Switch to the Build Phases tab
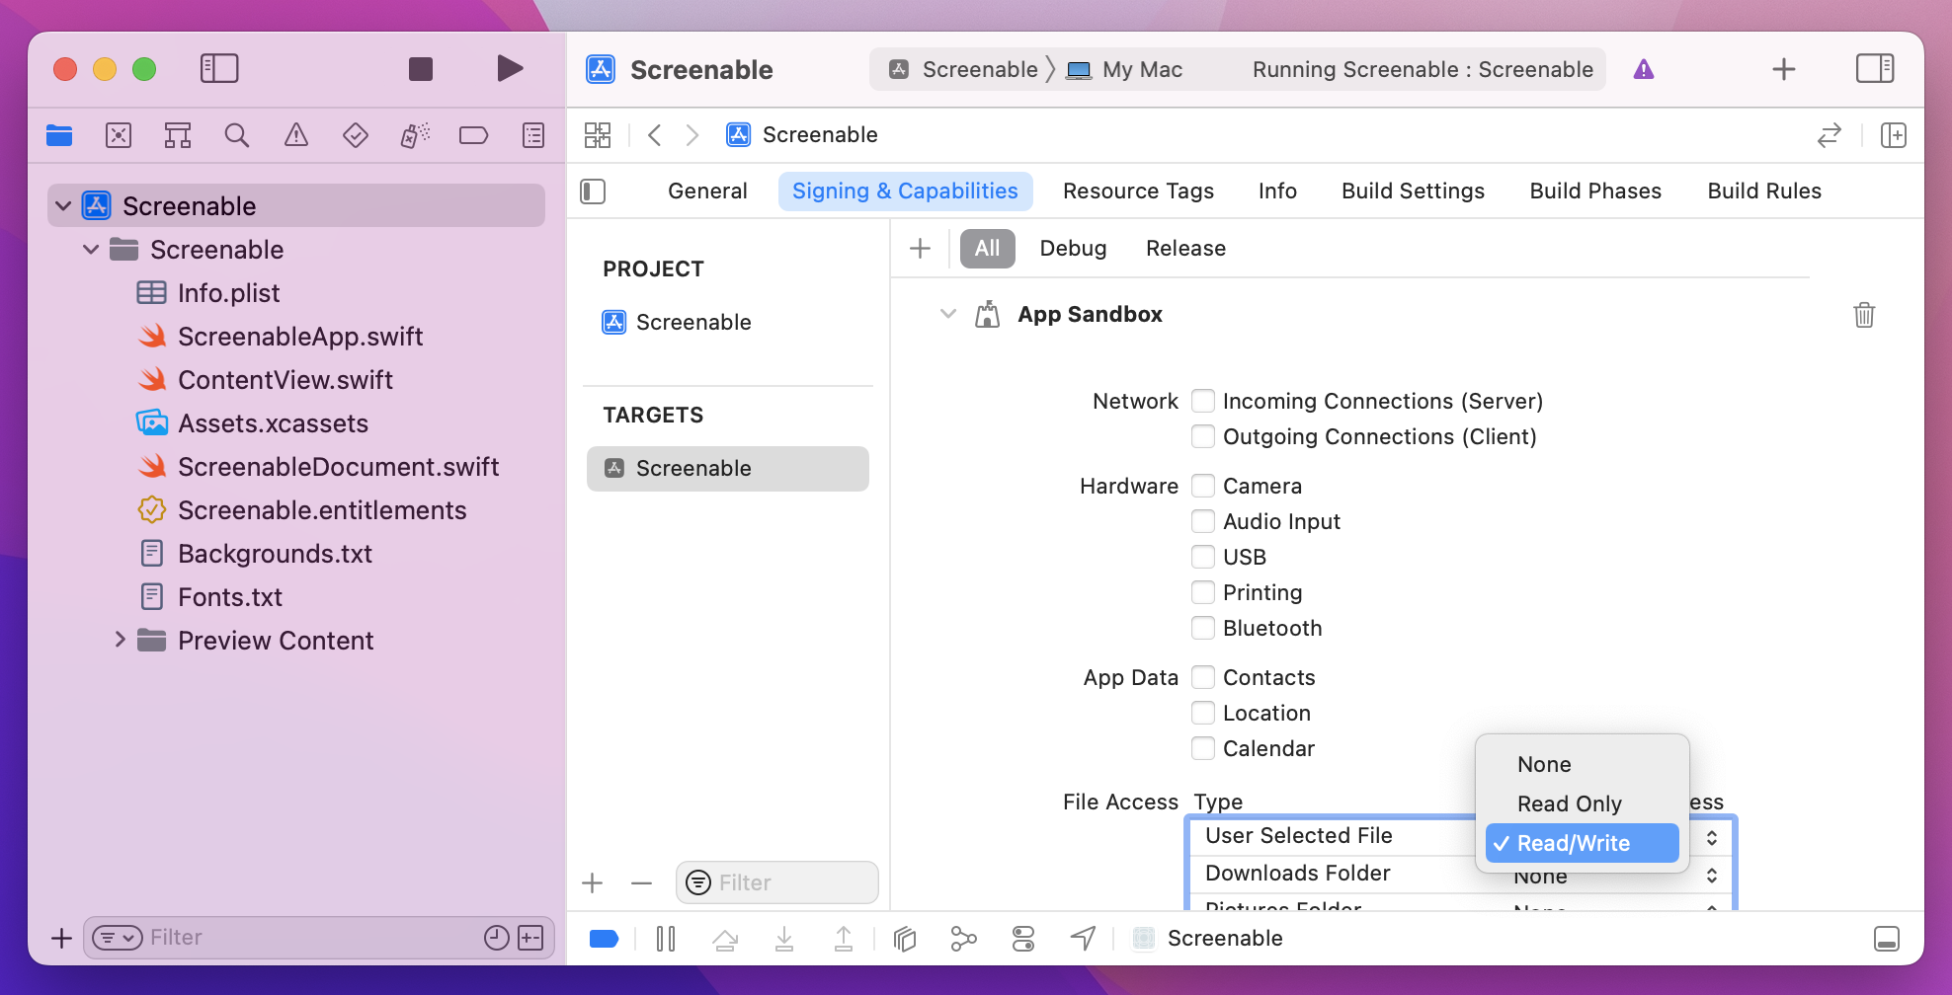The image size is (1952, 995). coord(1594,191)
